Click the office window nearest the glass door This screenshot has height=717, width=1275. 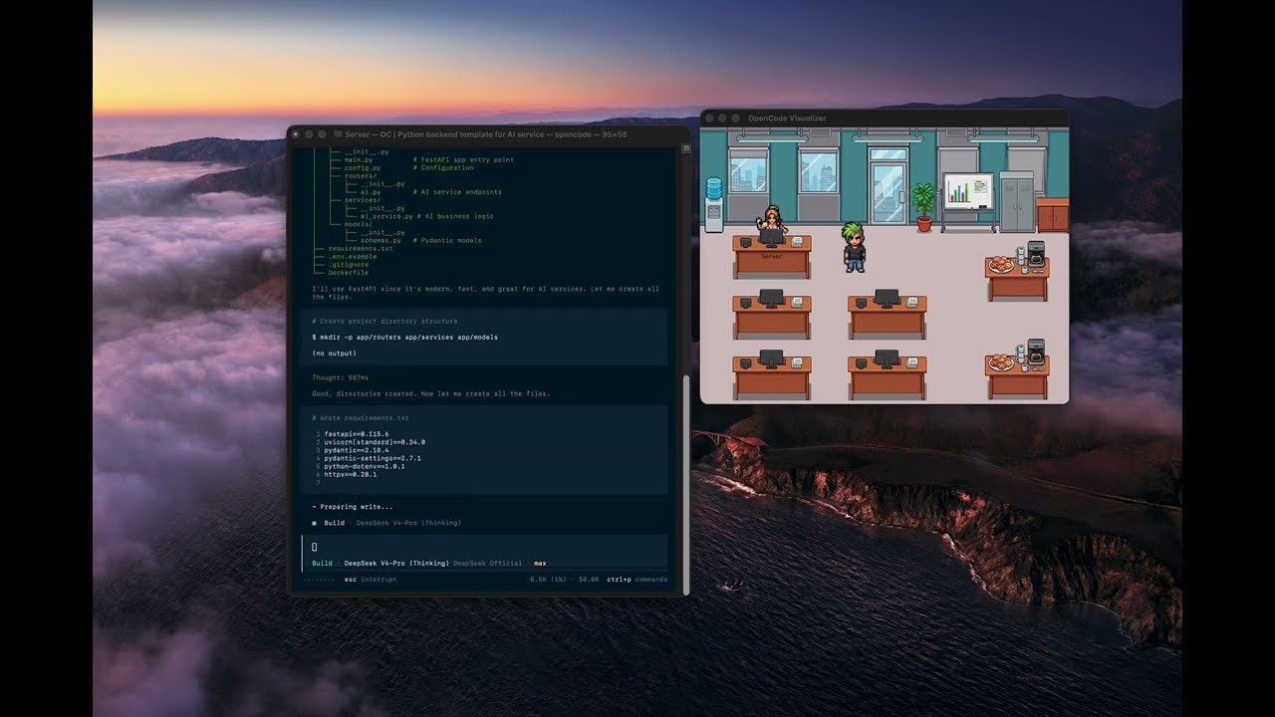pos(818,170)
